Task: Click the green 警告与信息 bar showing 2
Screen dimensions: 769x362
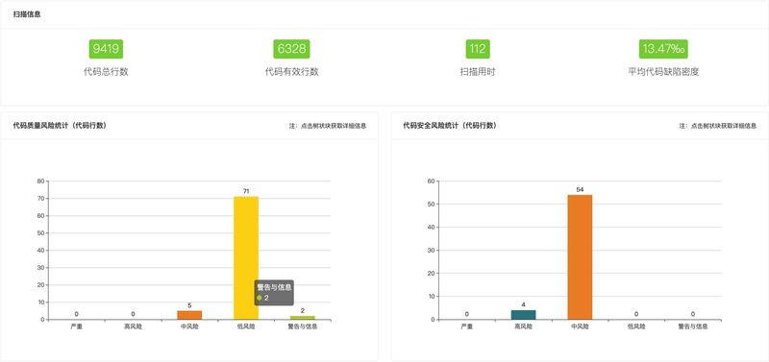Action: pos(303,318)
